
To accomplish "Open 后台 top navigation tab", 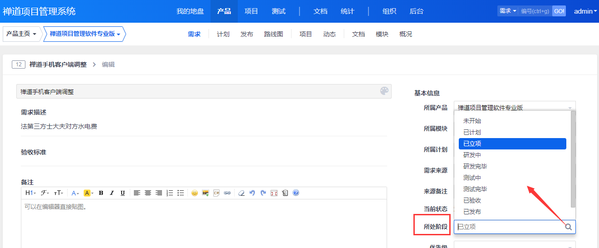I will (417, 11).
